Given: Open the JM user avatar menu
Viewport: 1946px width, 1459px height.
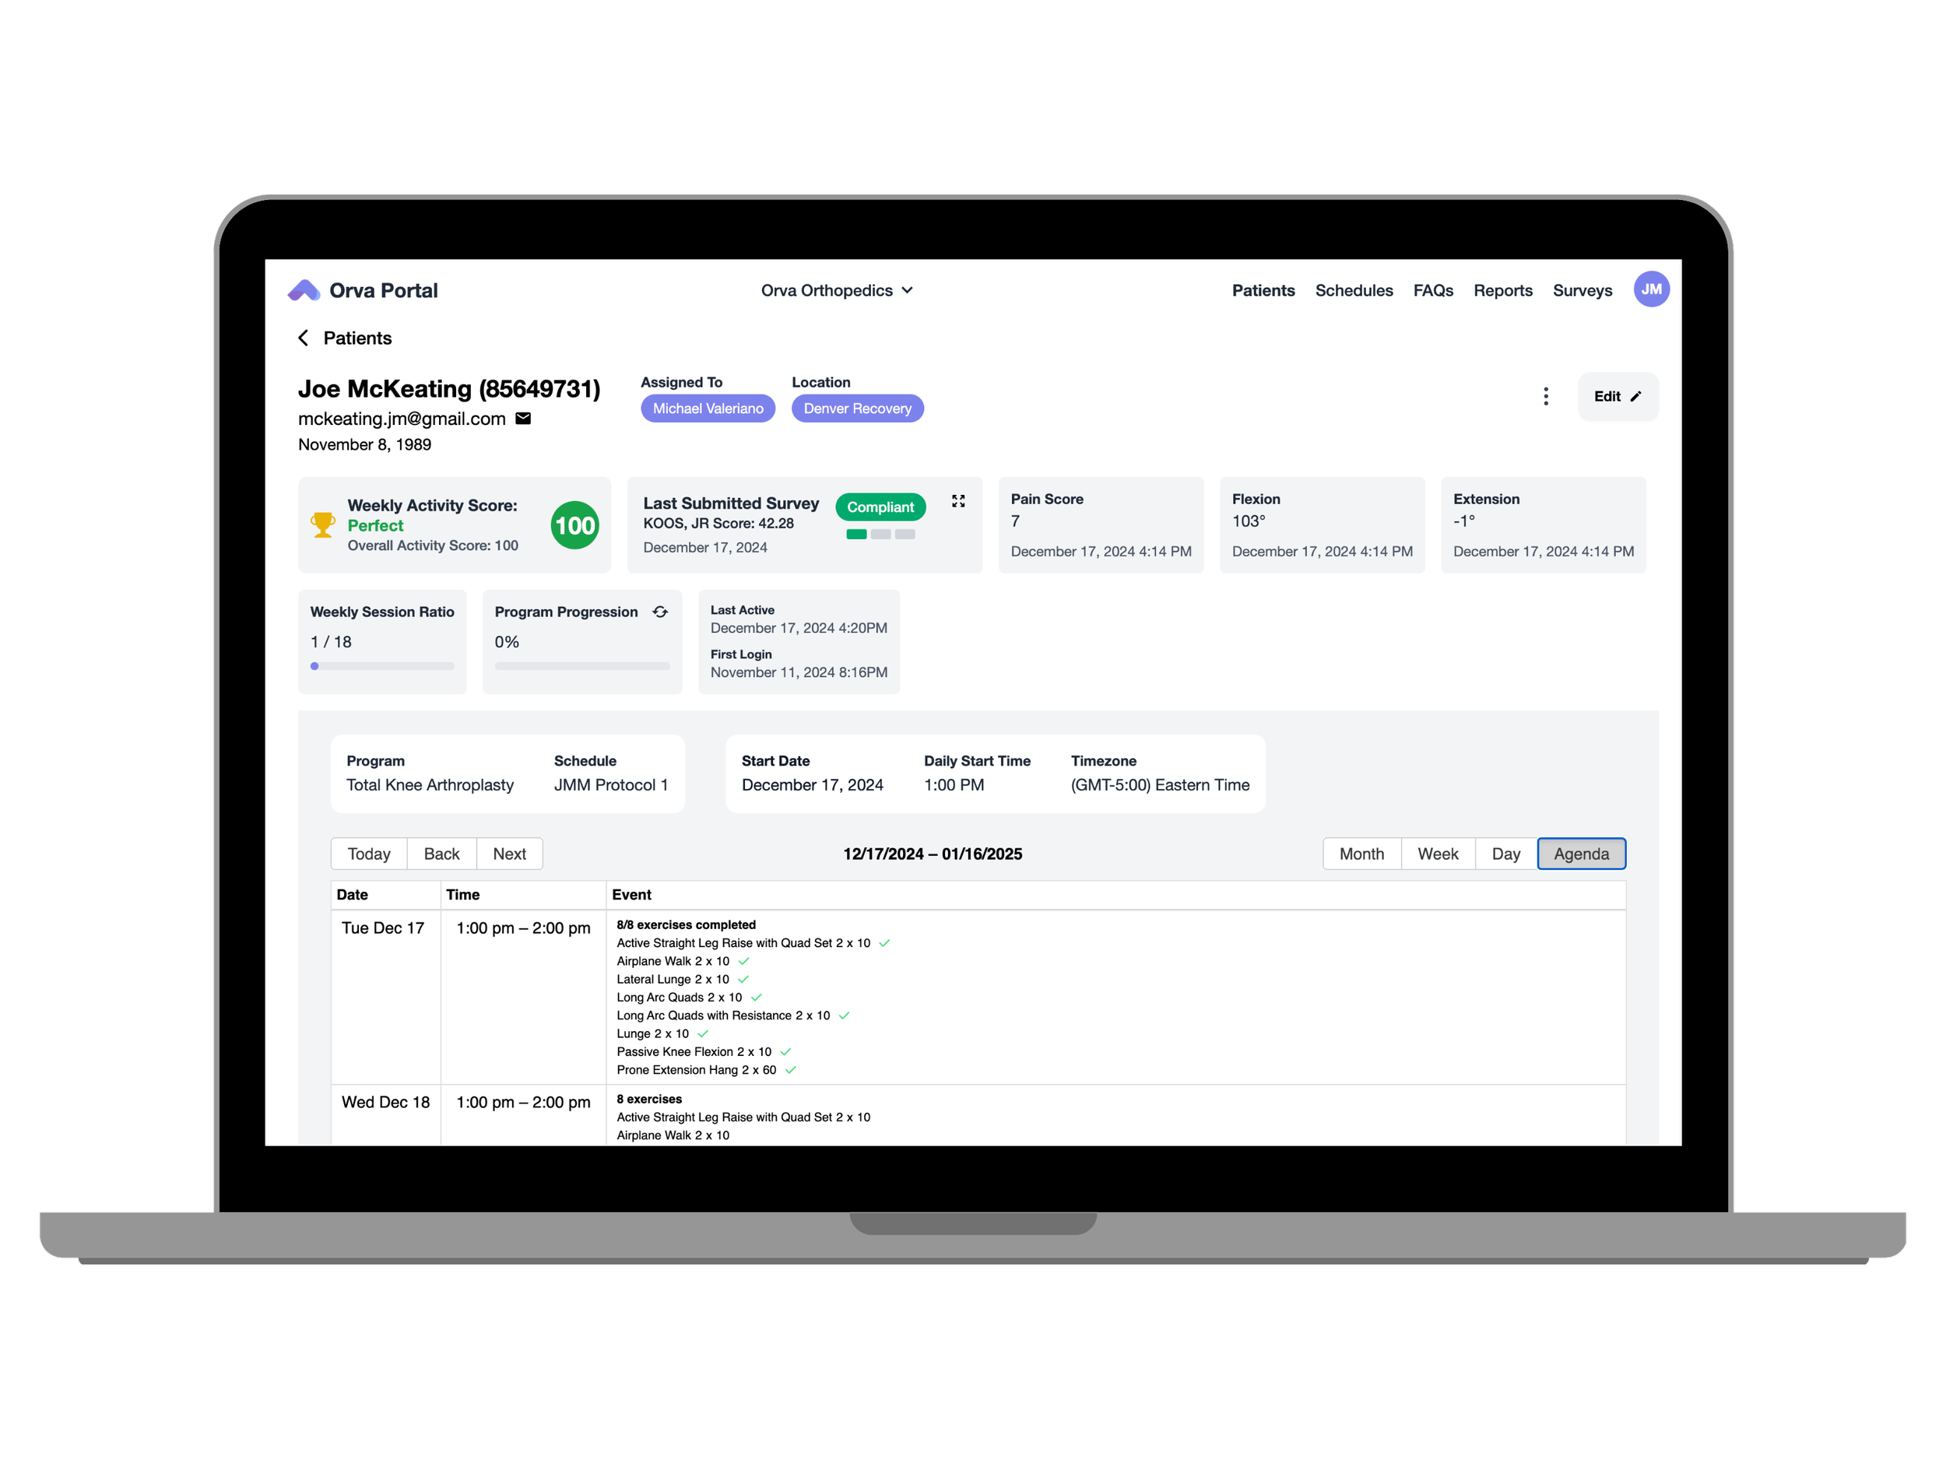Looking at the screenshot, I should [x=1651, y=289].
